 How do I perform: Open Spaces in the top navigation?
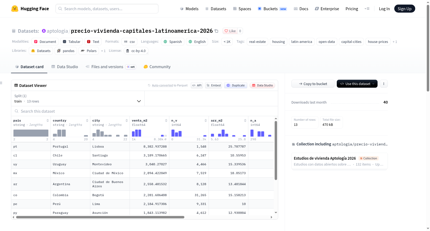click(x=242, y=9)
